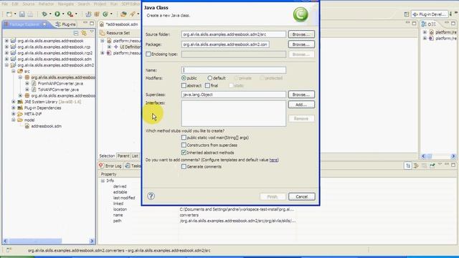Click the help question mark in dialog

[x=151, y=196]
